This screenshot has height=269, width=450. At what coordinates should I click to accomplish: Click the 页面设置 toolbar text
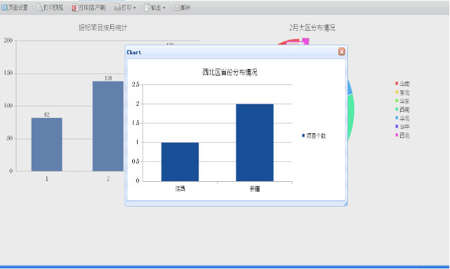18,8
